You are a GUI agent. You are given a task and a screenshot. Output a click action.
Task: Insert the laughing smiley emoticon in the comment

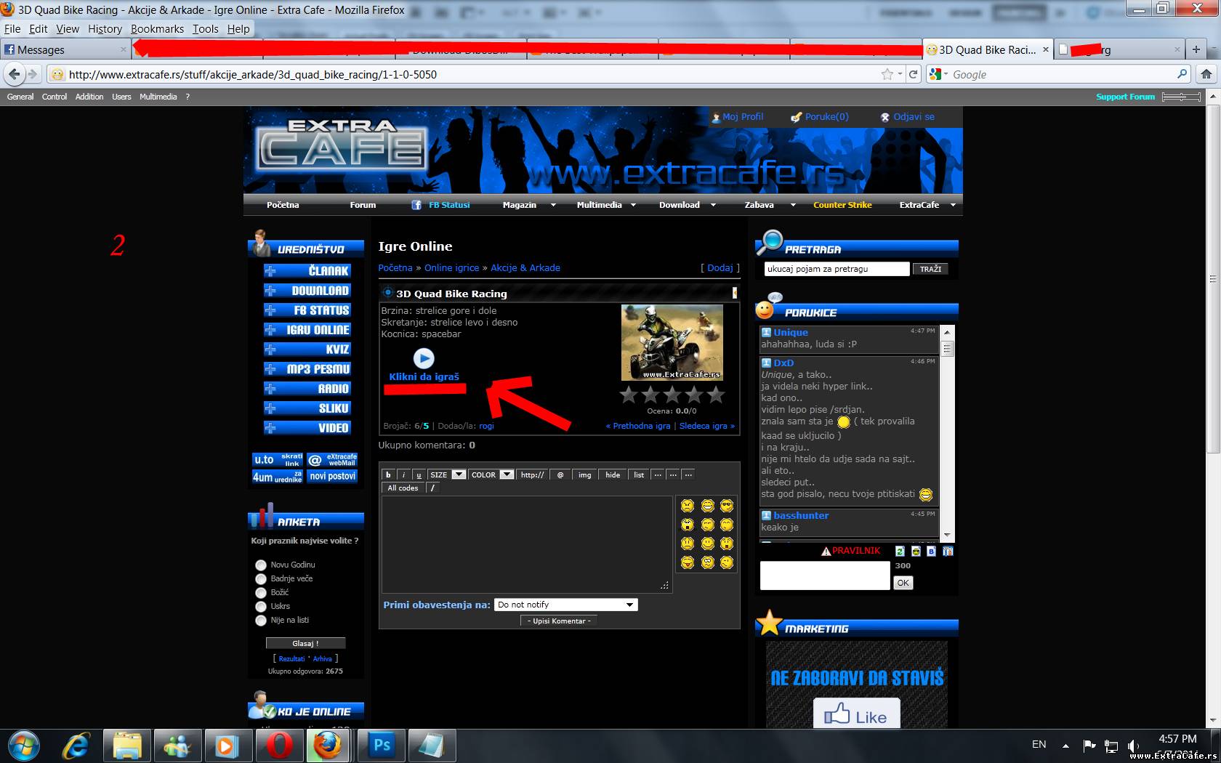pos(707,506)
